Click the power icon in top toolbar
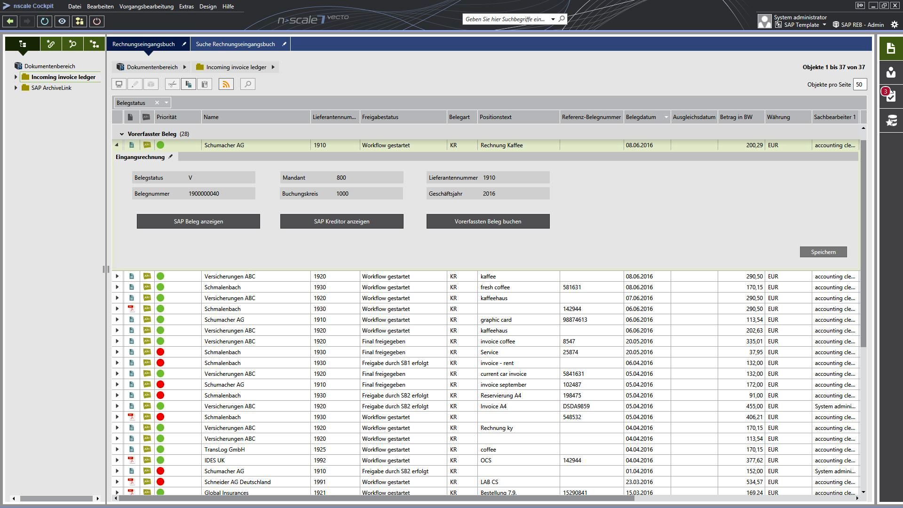Image resolution: width=903 pixels, height=508 pixels. click(97, 21)
